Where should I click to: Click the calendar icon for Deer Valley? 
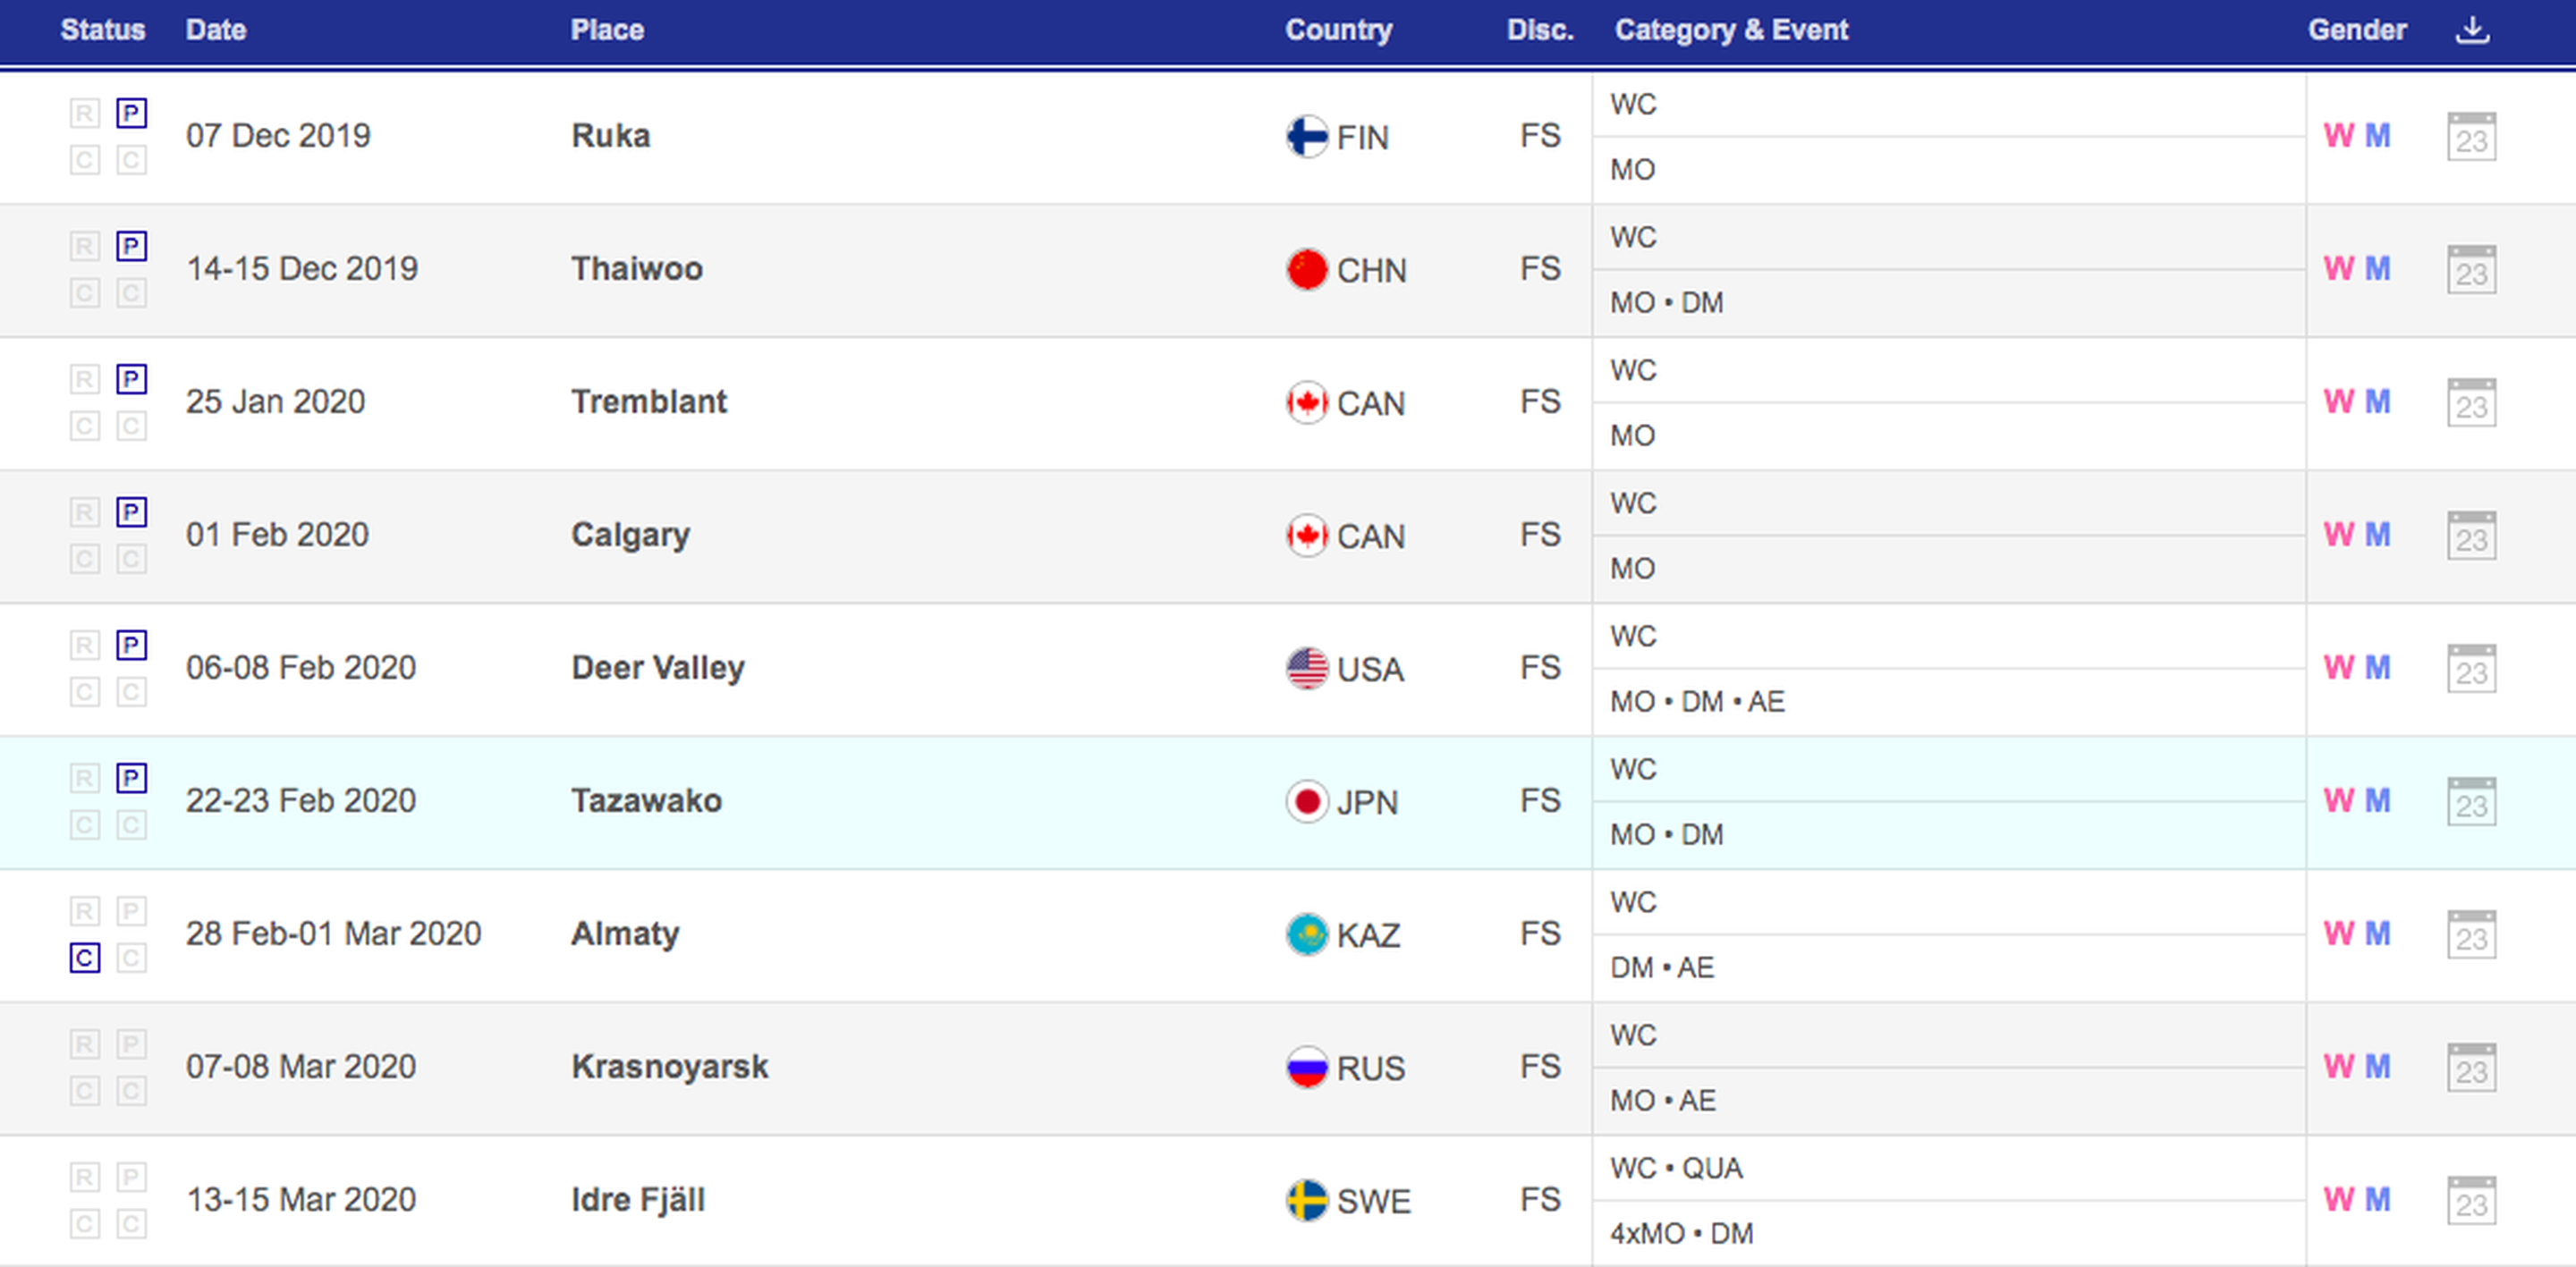pyautogui.click(x=2471, y=669)
